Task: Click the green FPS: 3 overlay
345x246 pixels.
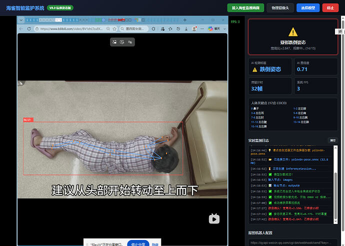Action: [235, 22]
